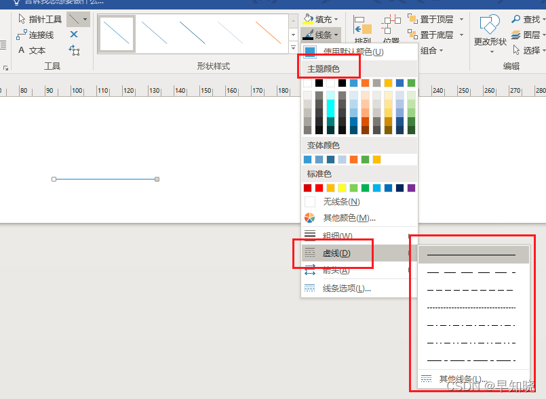
Task: Select the solid line dash style
Action: (473, 255)
